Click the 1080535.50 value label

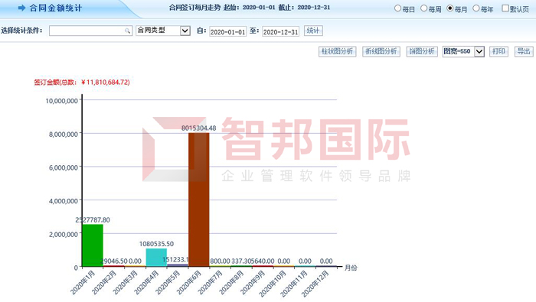[156, 244]
